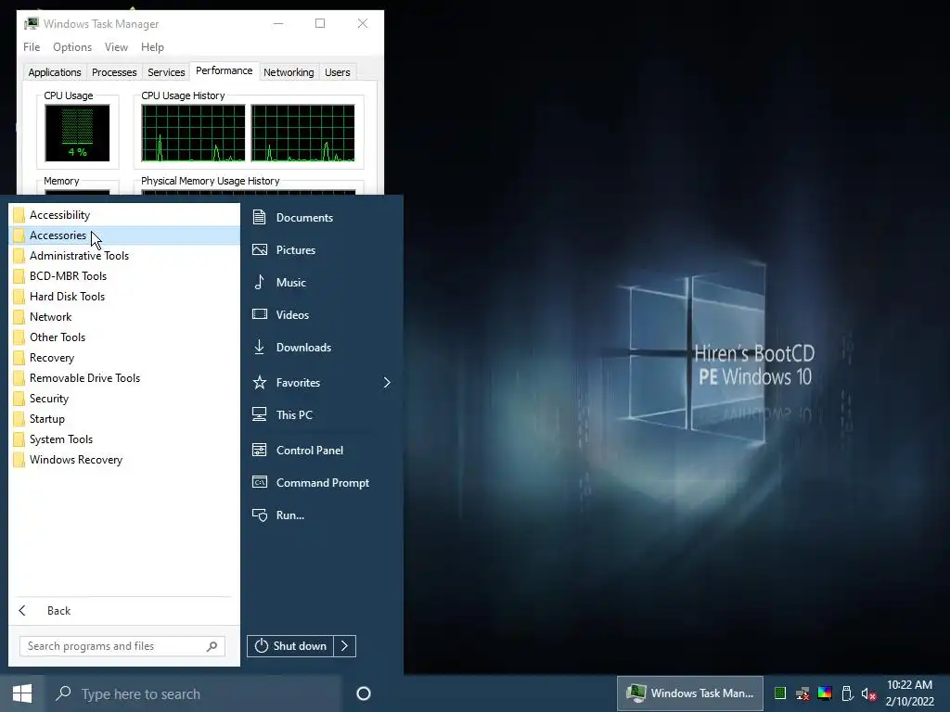Click the left CPU Usage History graph

click(x=193, y=133)
